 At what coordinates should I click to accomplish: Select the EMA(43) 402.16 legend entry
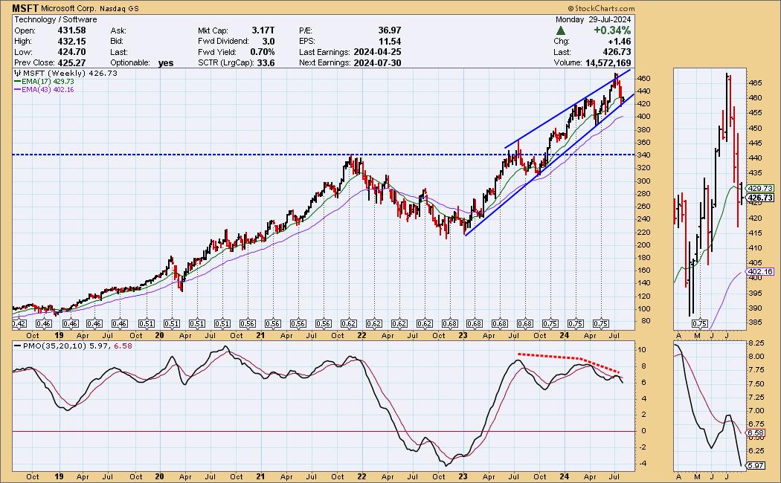click(x=44, y=89)
